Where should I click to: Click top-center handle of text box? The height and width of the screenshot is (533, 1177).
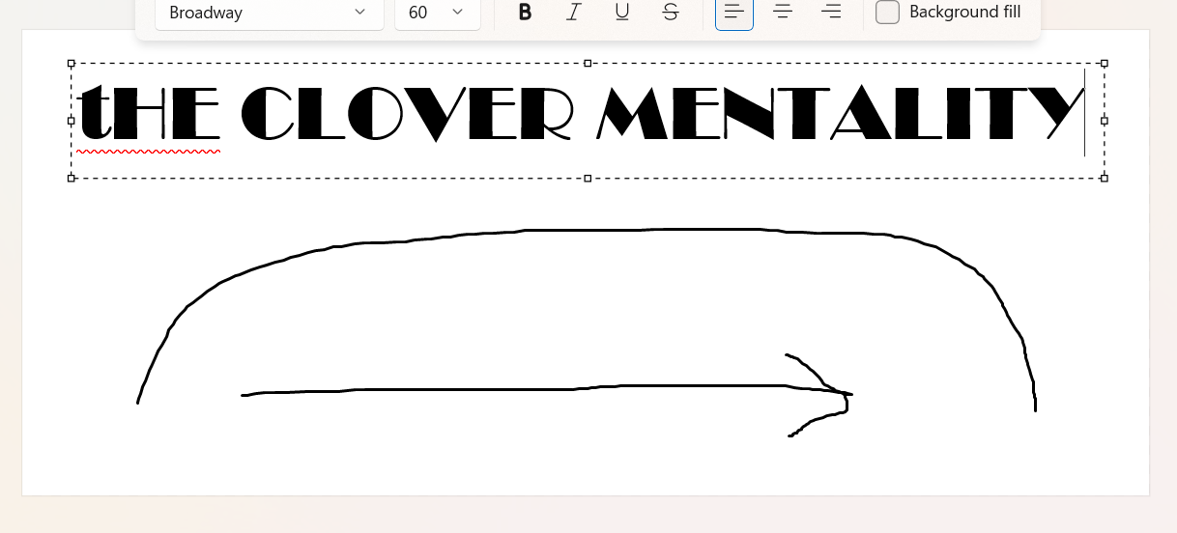(x=588, y=63)
